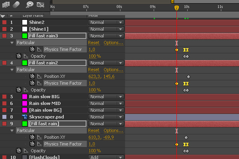Click the Brainstorm lightbulb icon
This screenshot has width=239, height=159.
point(29,4)
